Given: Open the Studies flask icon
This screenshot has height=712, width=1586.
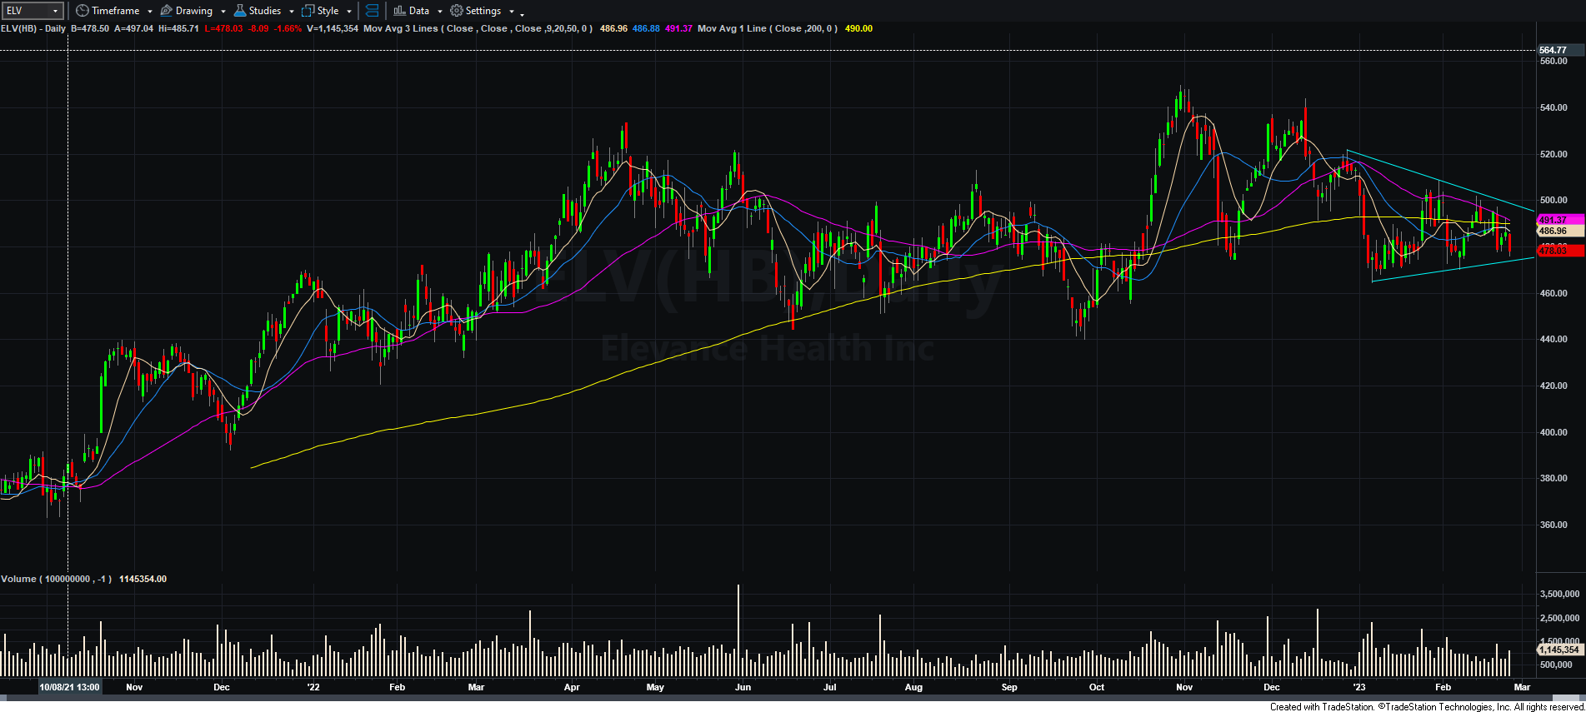Looking at the screenshot, I should pos(240,11).
